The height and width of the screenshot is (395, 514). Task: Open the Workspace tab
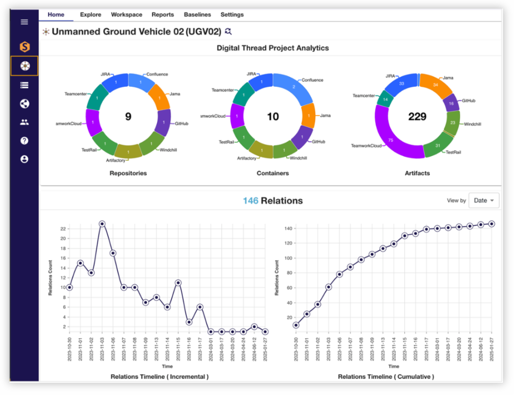pyautogui.click(x=126, y=15)
